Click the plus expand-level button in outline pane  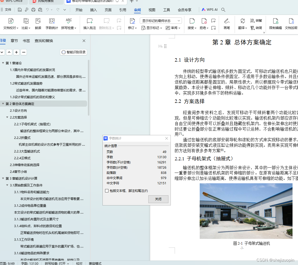[x=16, y=52]
